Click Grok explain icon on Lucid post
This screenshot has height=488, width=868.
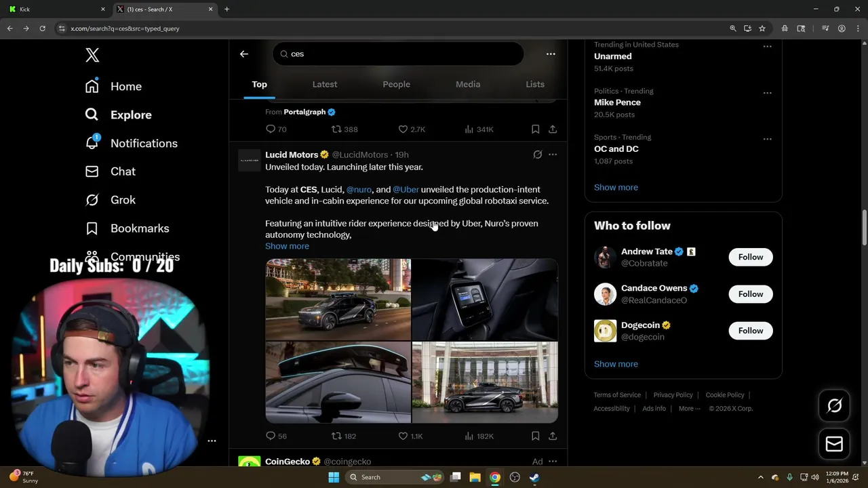[x=538, y=155]
